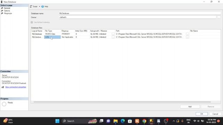Click the Script toolbar icon
Screen dimensions: 223x125
(x=31, y=7)
